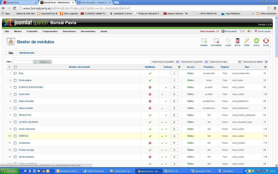Open the Extensiones menu
This screenshot has width=278, height=174.
coord(69,31)
